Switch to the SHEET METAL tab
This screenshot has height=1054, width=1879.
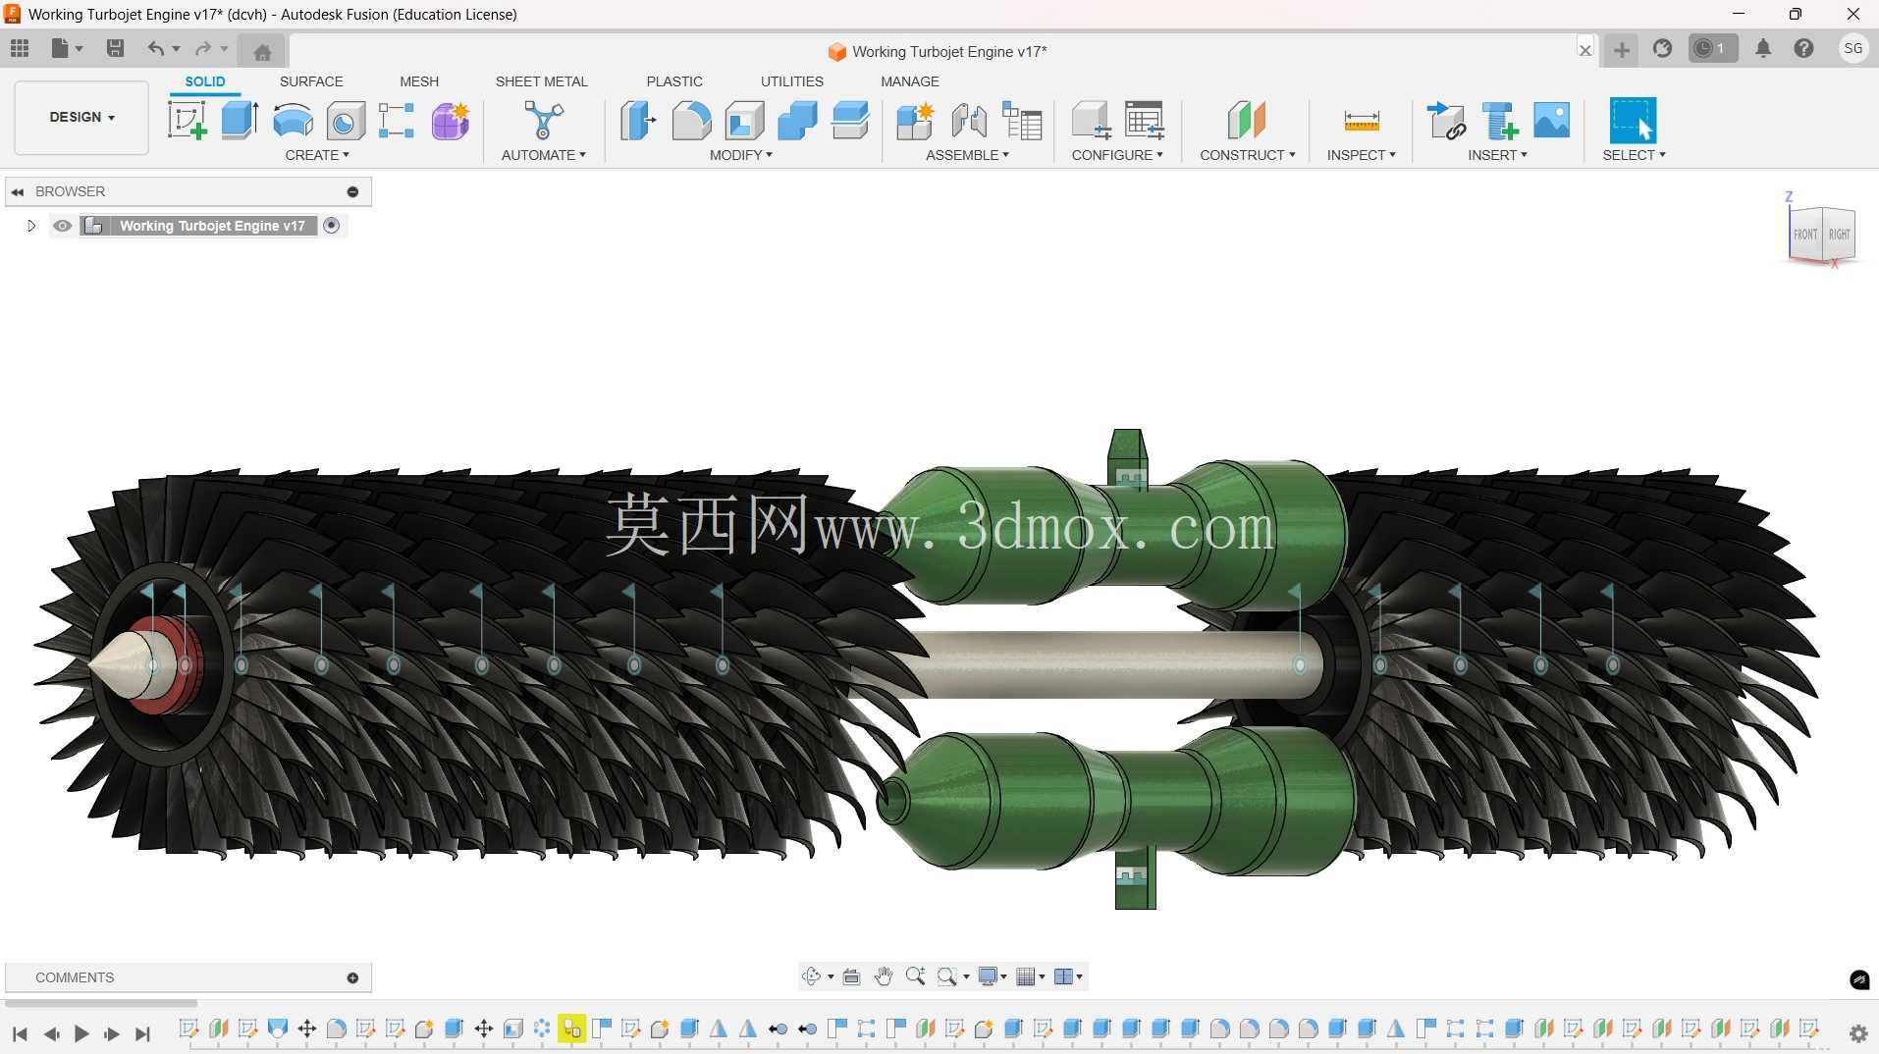point(541,81)
